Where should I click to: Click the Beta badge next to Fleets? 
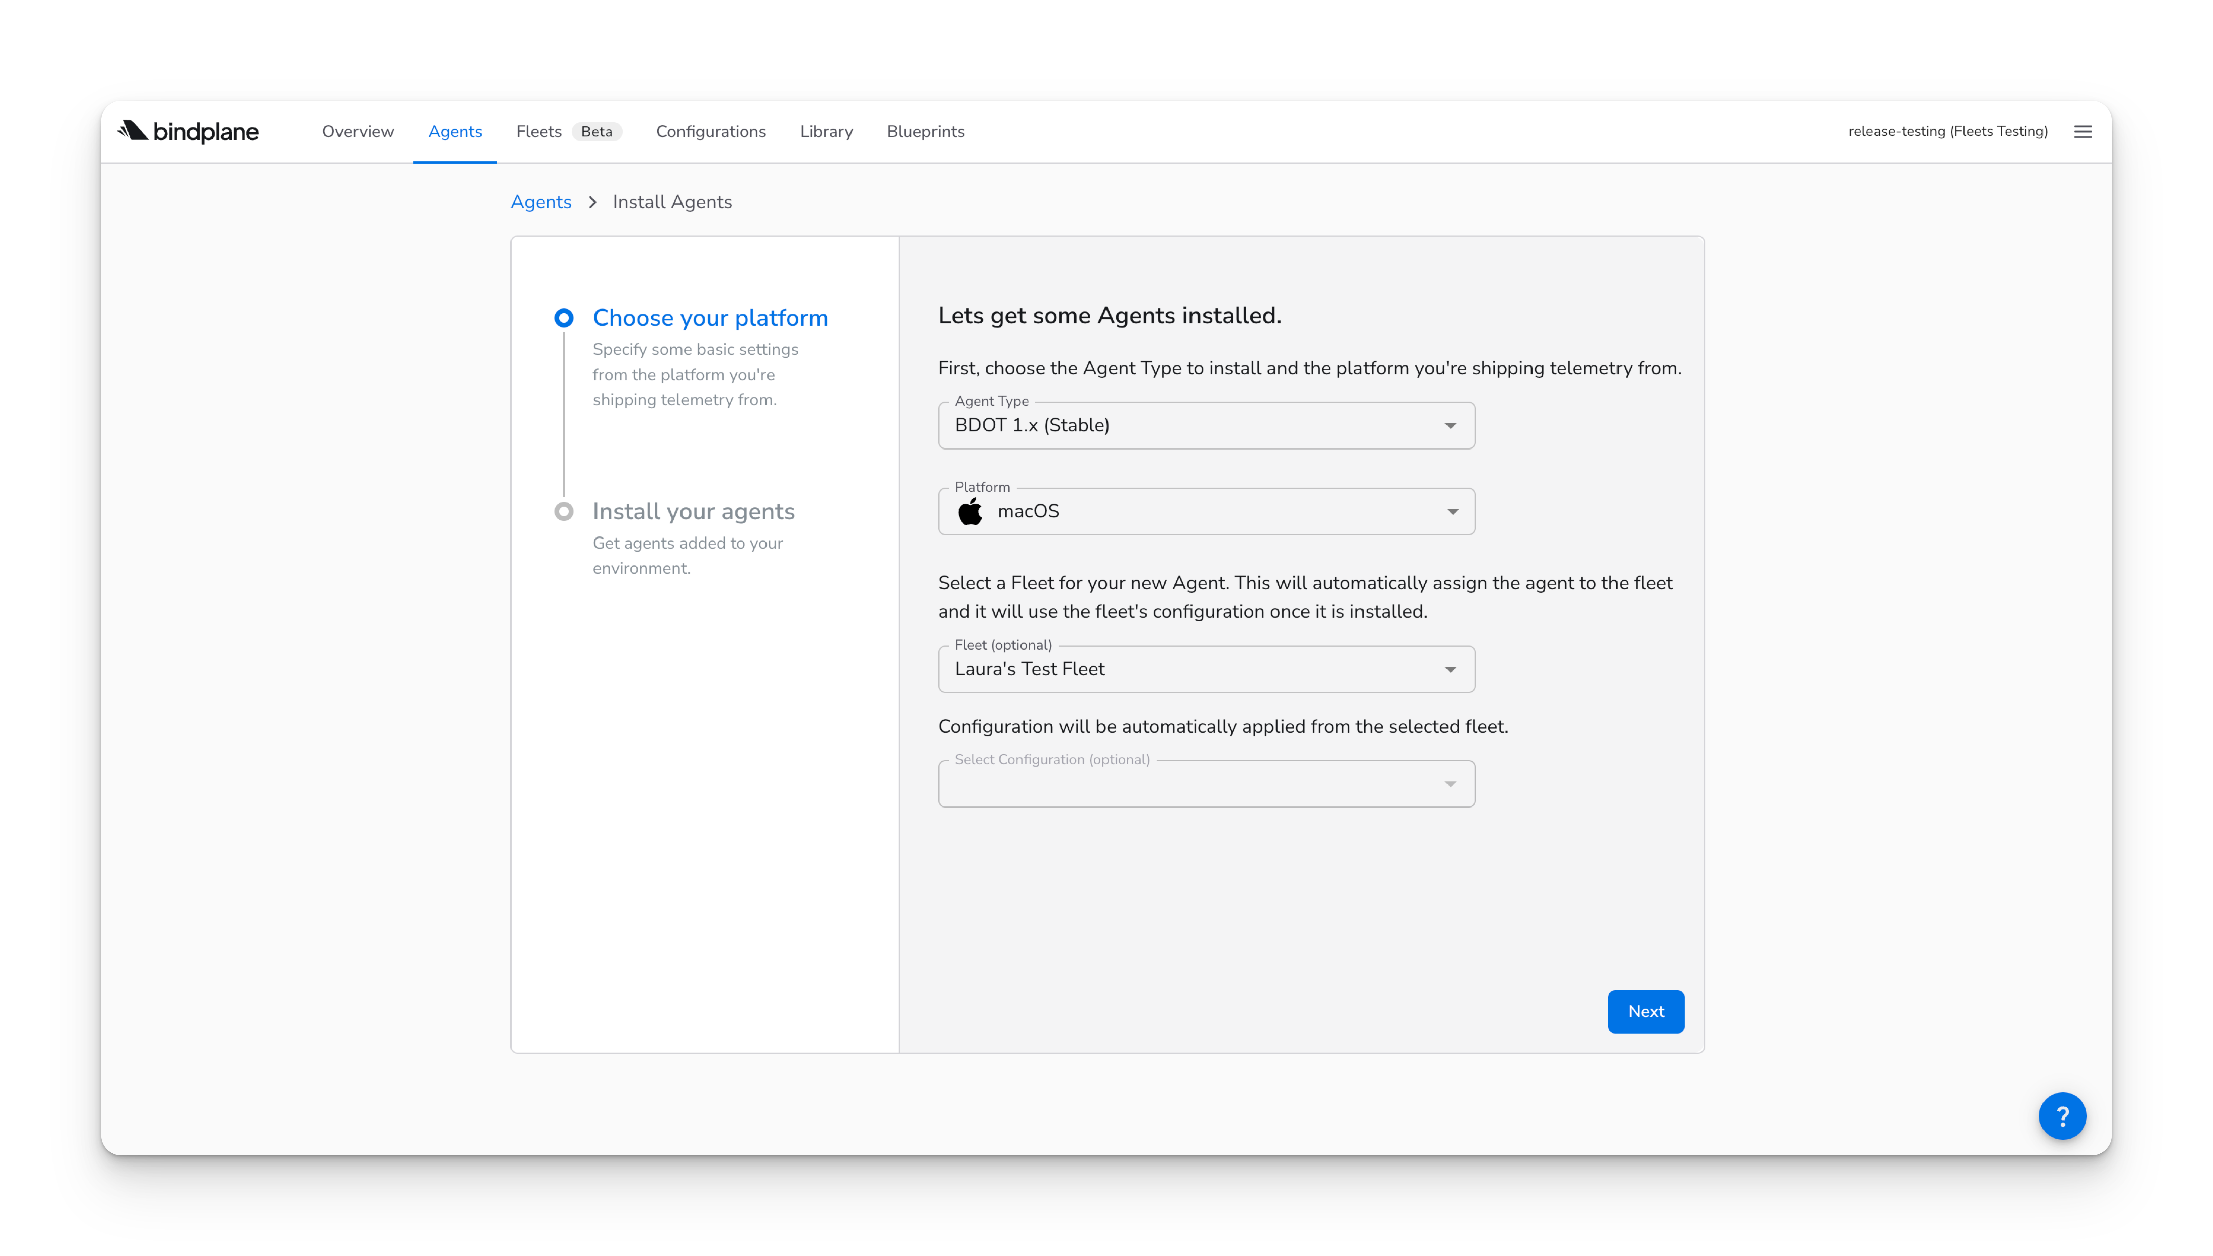point(596,131)
